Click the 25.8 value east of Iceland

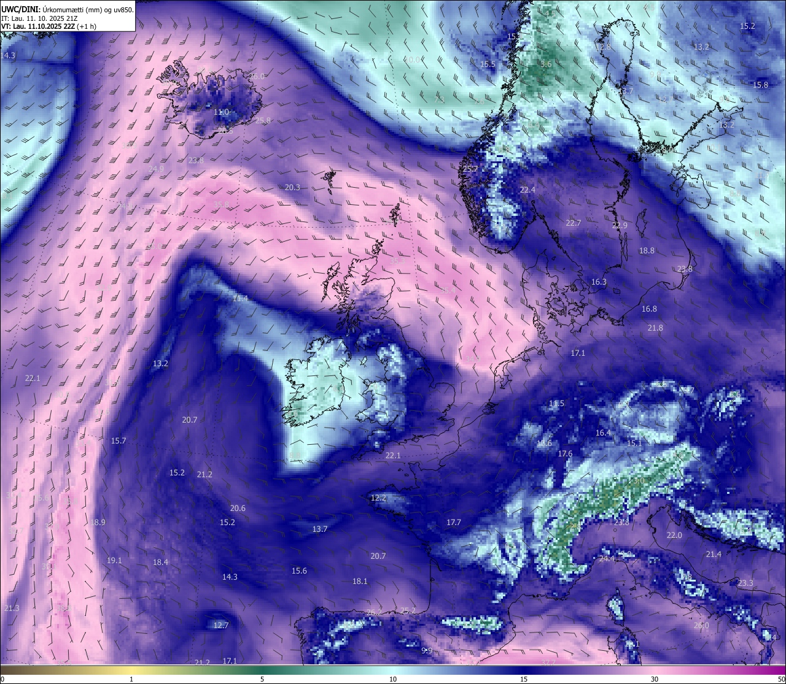[x=263, y=121]
